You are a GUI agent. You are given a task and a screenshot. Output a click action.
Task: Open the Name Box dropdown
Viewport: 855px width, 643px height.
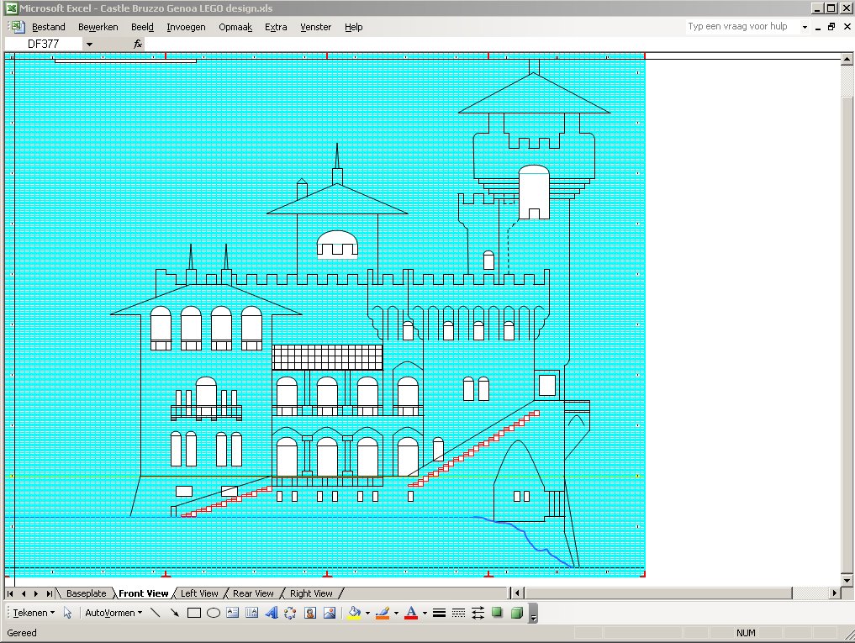click(89, 44)
